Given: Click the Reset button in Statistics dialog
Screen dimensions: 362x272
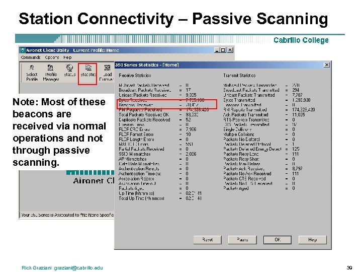Looking at the screenshot, I should [x=207, y=240].
